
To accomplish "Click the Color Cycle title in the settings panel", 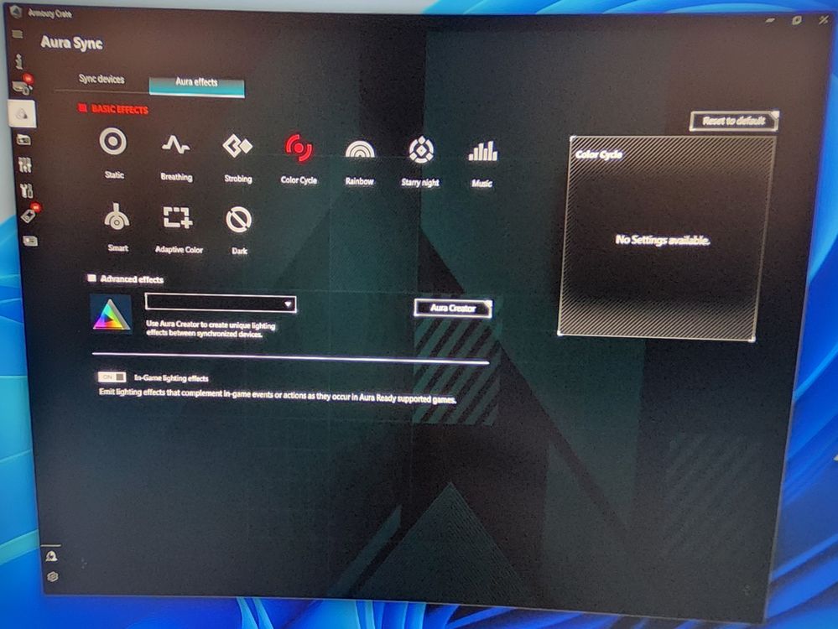I will pos(599,154).
